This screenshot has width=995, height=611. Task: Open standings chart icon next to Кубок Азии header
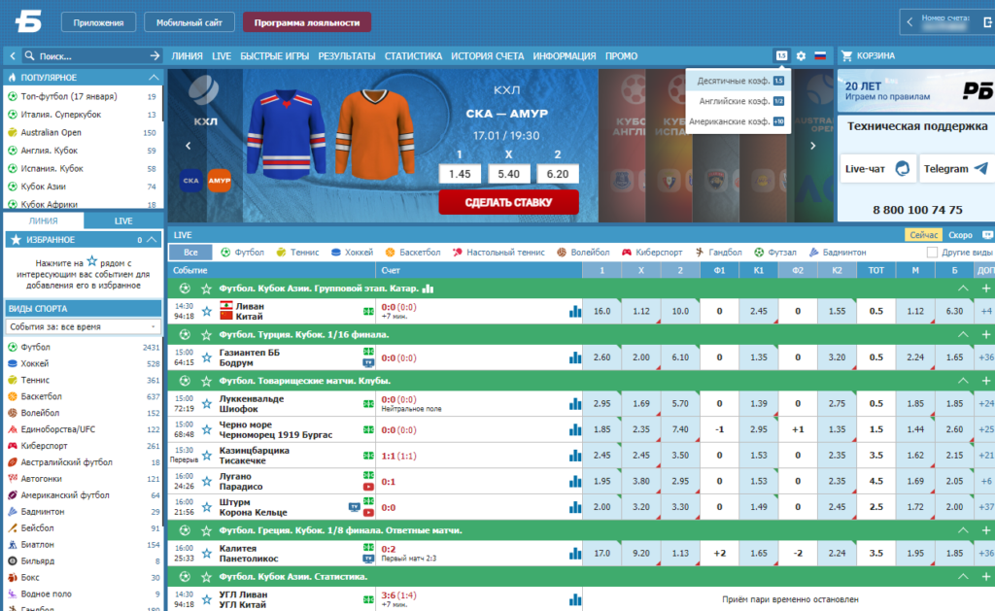[x=429, y=289]
